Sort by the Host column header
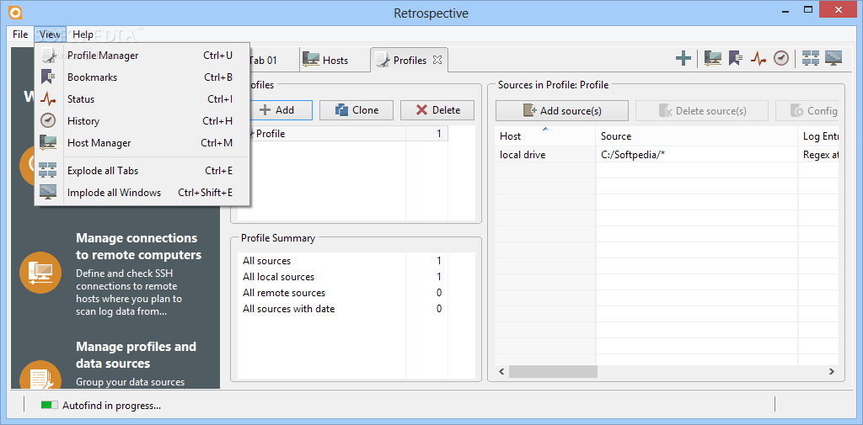863x425 pixels. [x=545, y=135]
